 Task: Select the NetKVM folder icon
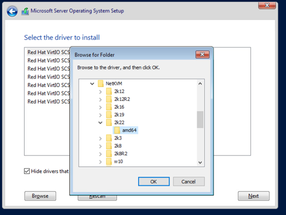(101, 83)
